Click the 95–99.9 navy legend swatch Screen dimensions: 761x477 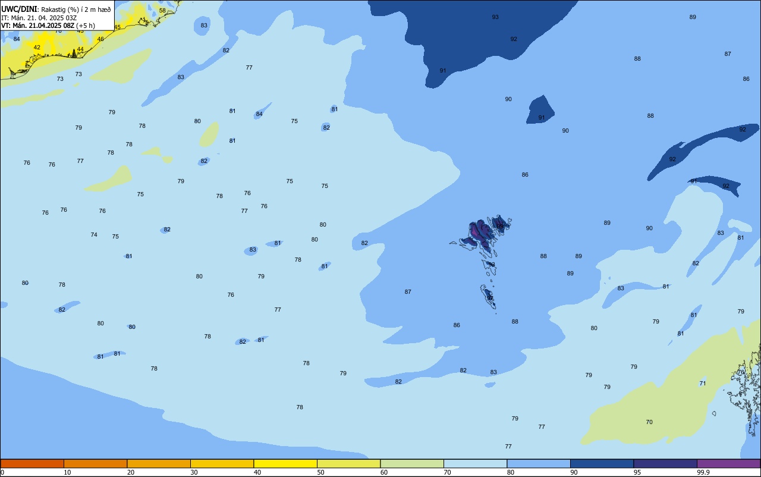[665, 463]
